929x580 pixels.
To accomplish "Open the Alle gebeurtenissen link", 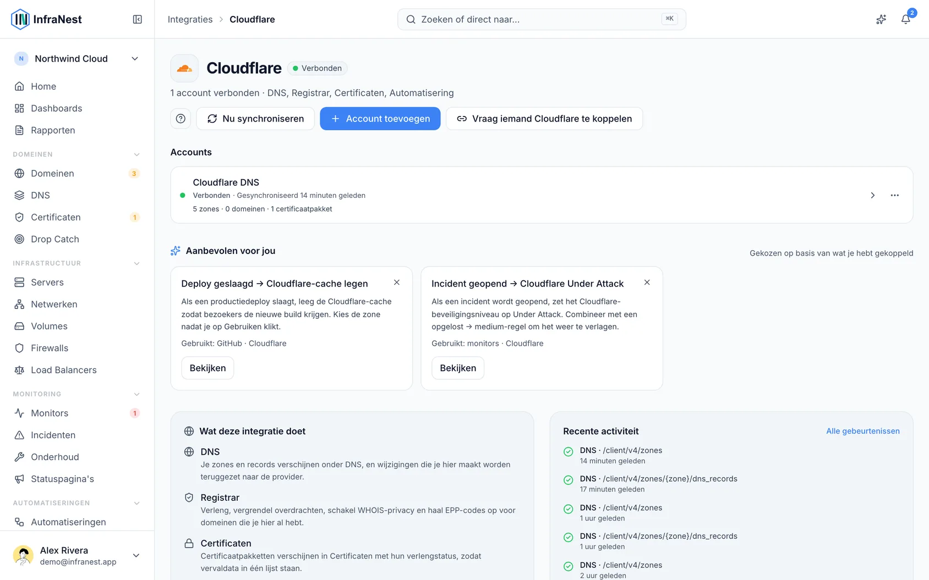I will tap(863, 431).
